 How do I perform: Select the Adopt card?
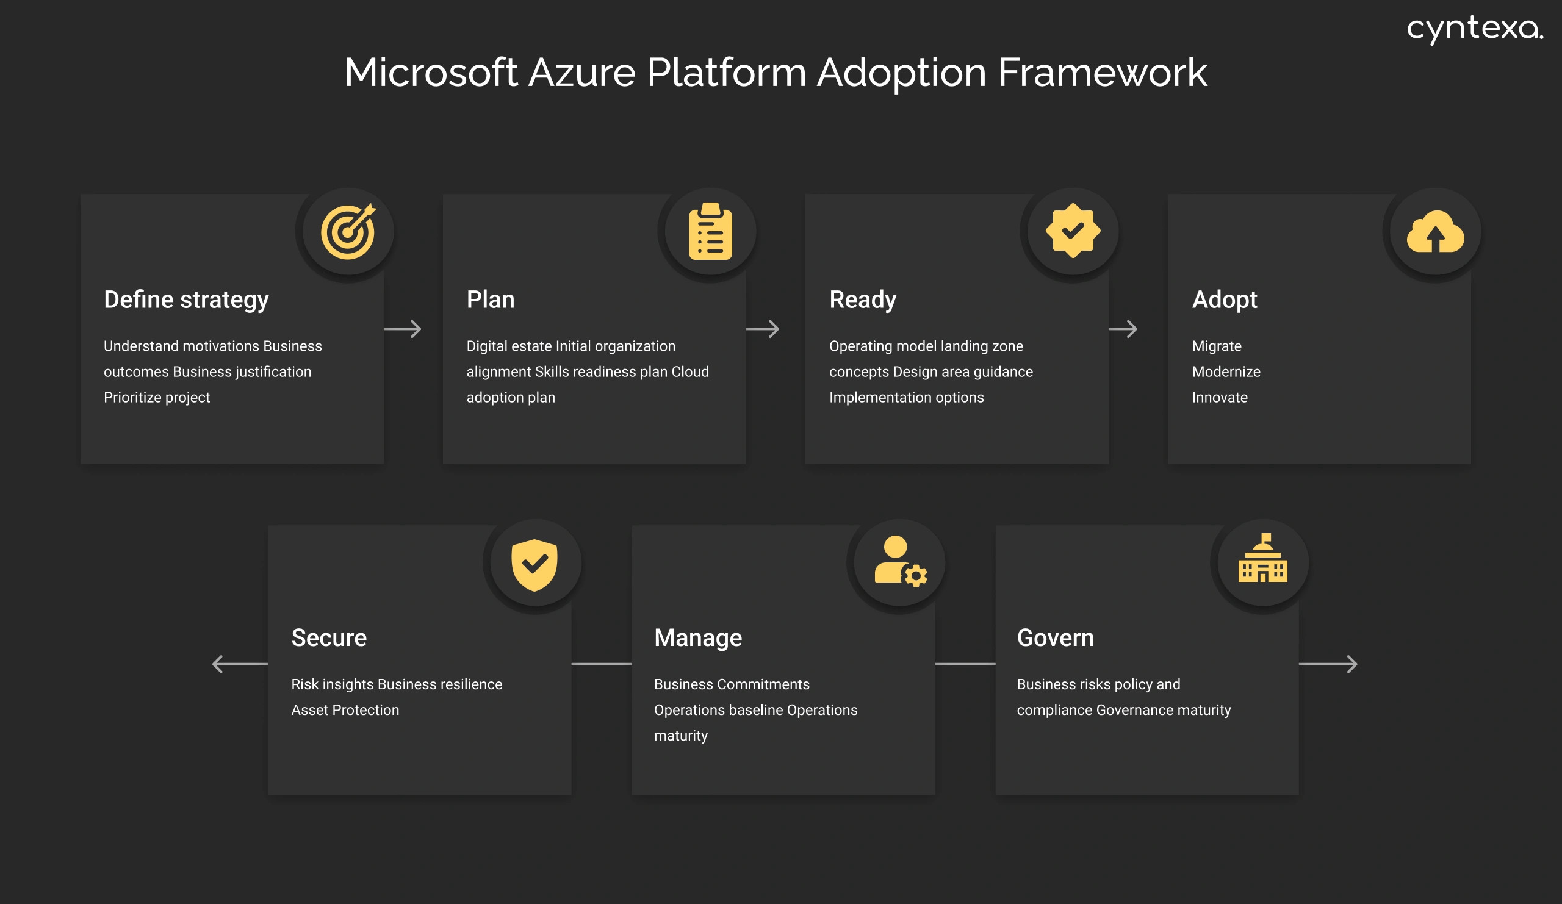pyautogui.click(x=1319, y=338)
